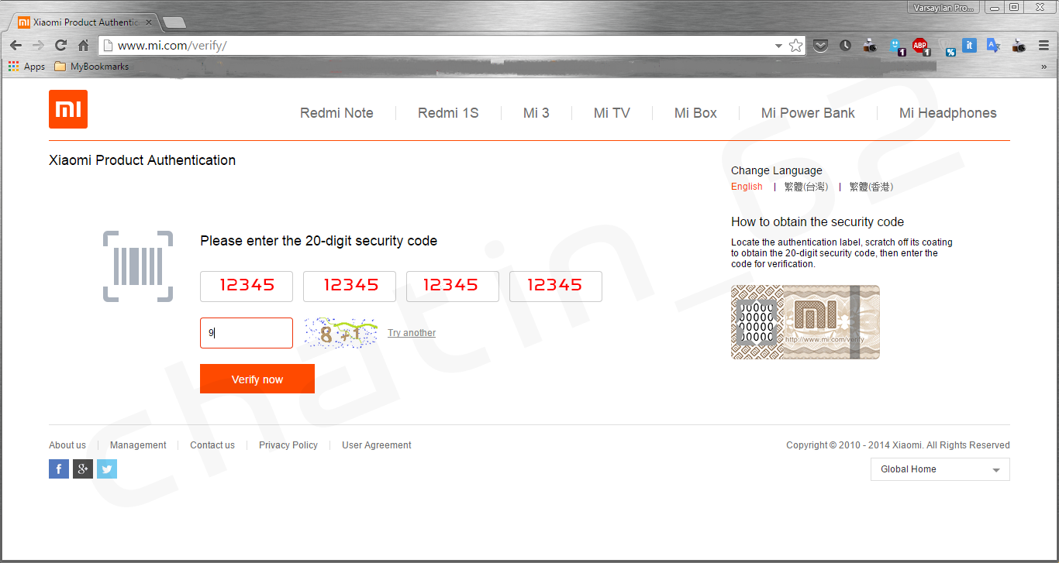
Task: Open Xiaomi's Twitter icon
Action: click(107, 469)
